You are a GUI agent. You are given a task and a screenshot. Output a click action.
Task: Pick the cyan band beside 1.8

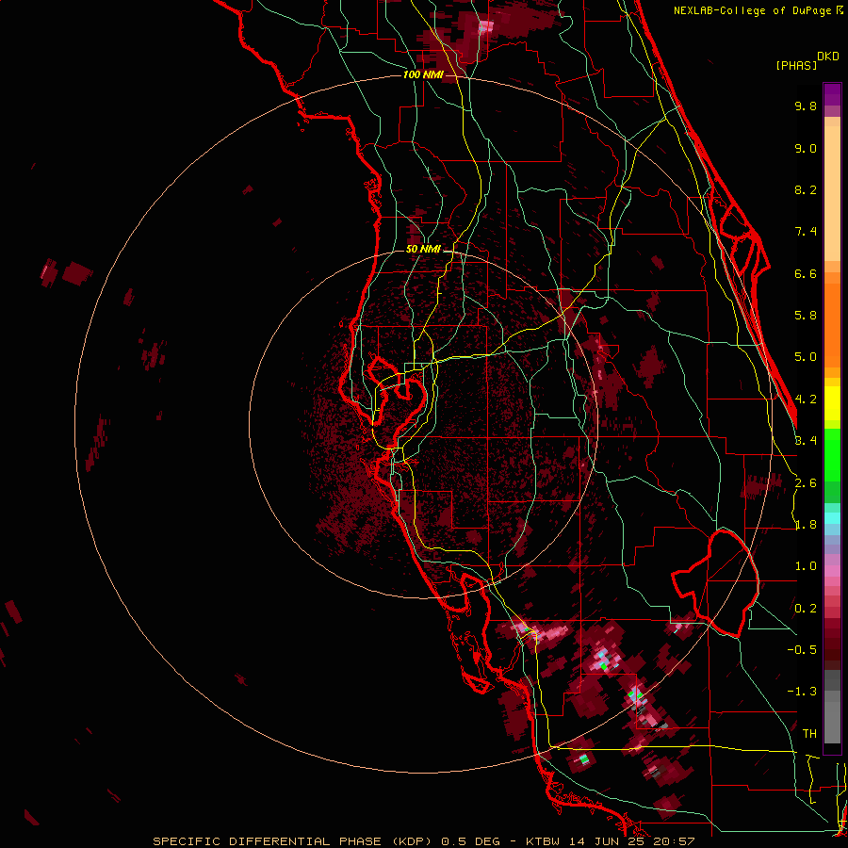point(832,518)
